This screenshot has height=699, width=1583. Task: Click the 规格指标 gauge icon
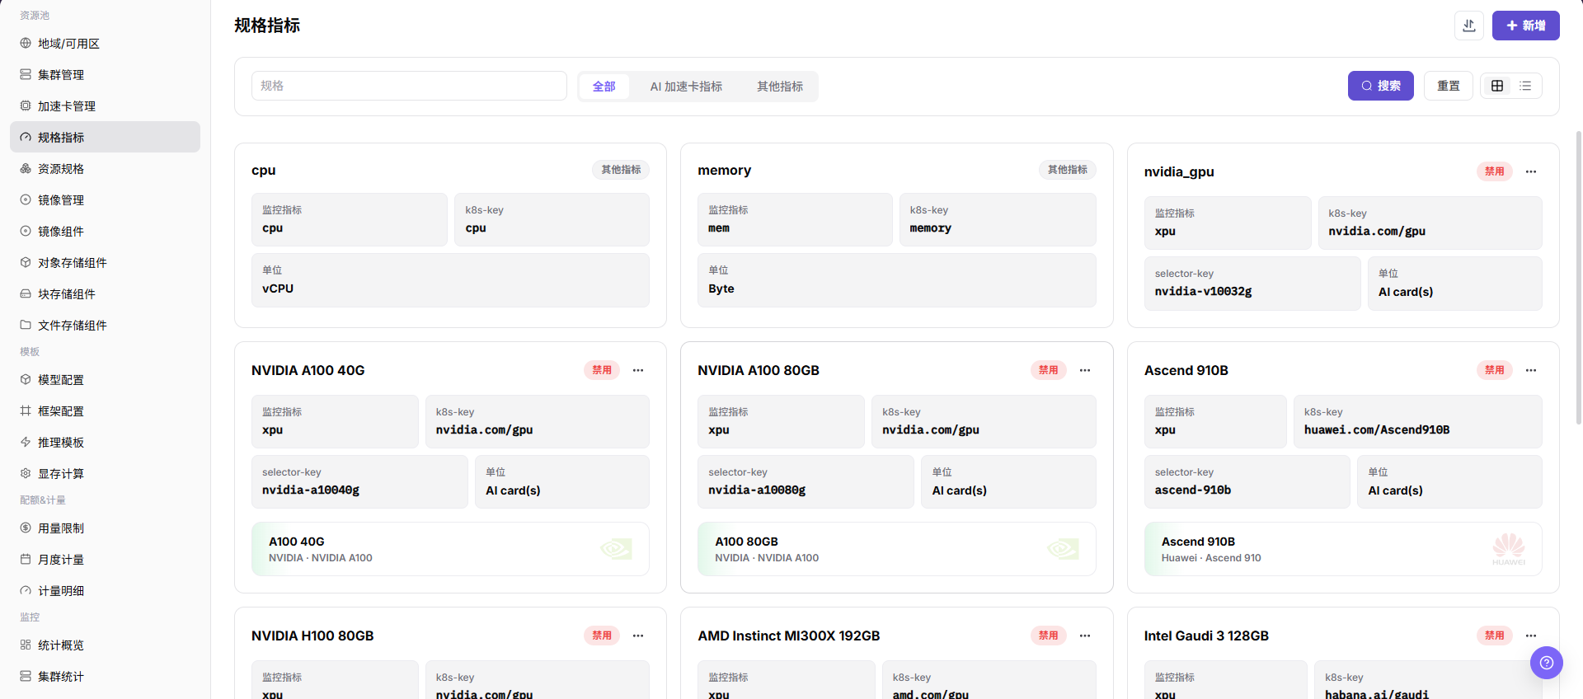26,138
